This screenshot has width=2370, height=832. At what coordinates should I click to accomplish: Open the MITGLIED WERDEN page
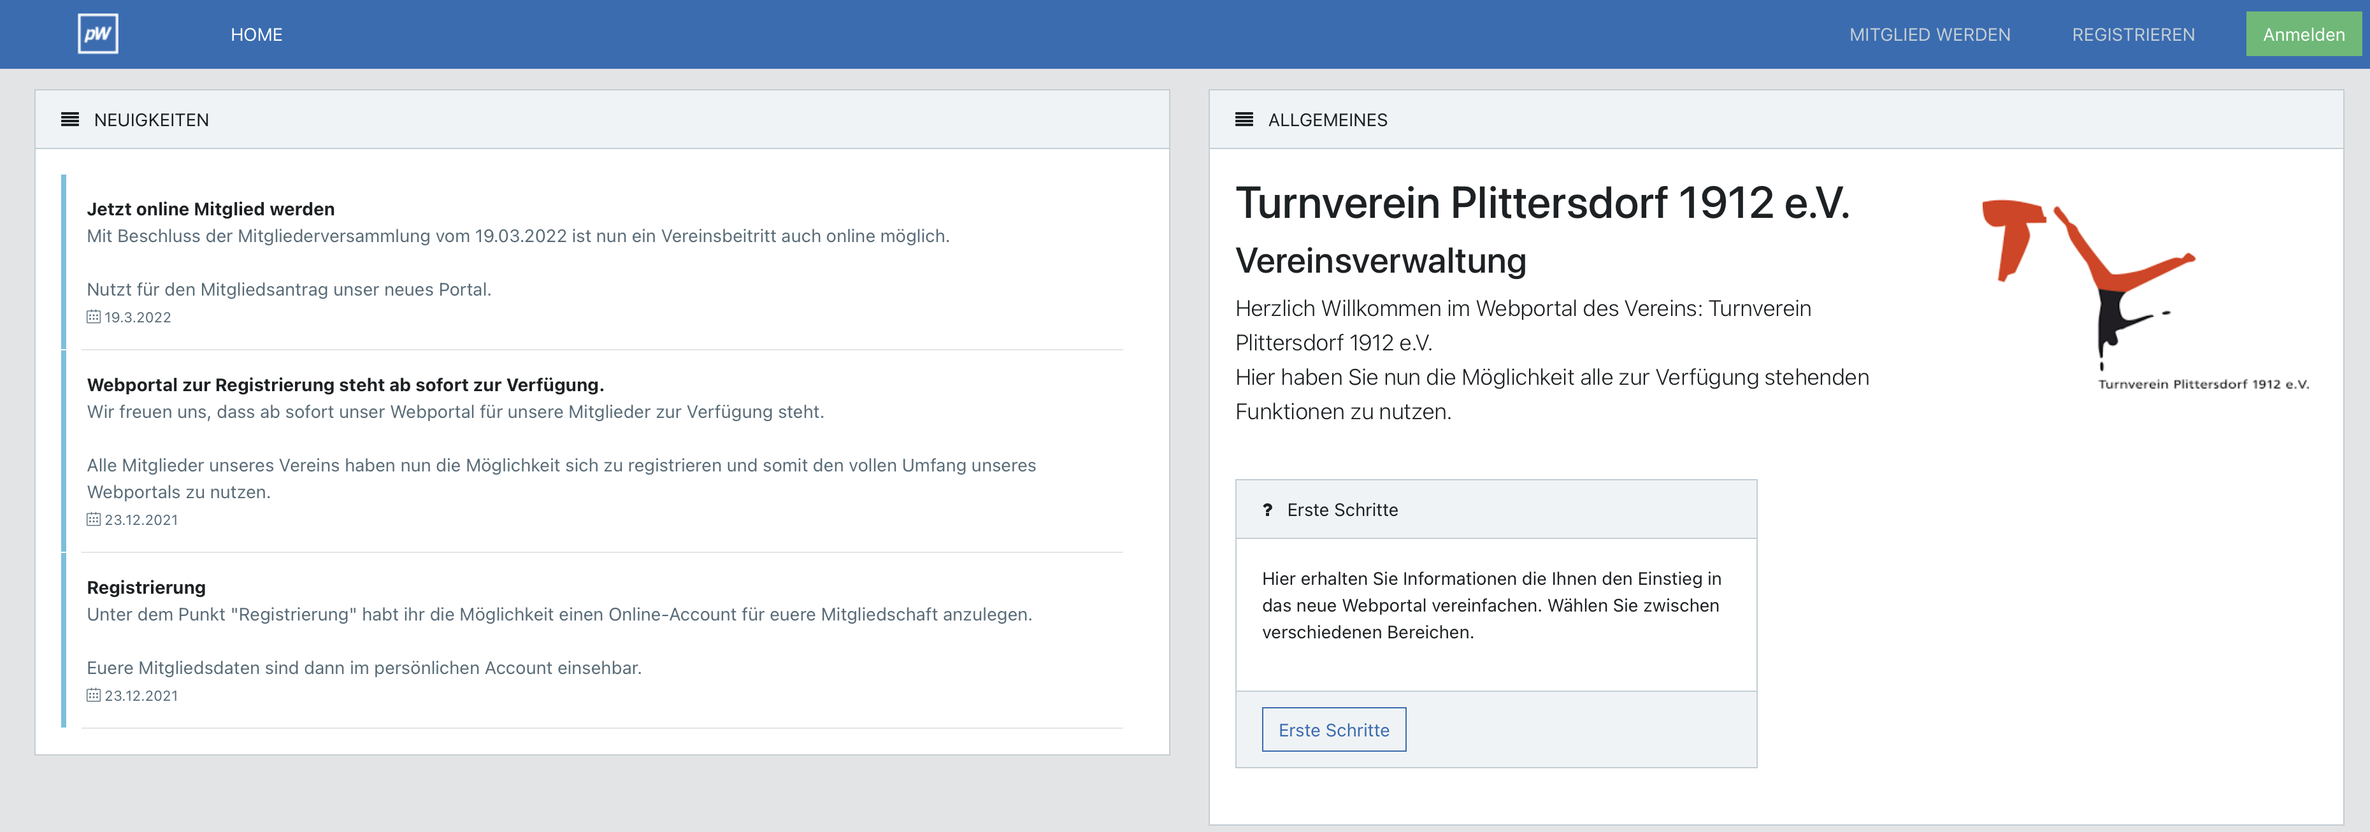[x=1929, y=35]
